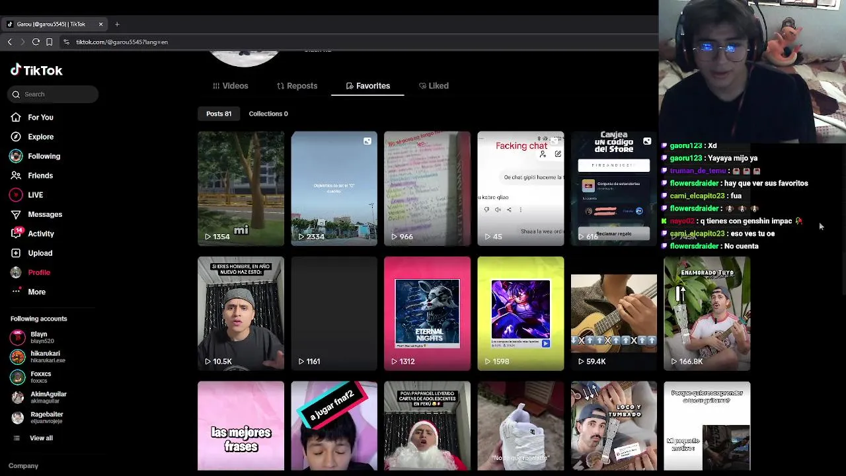Open the sky video with 2334 views
Viewport: 846px width, 476px height.
pos(334,188)
